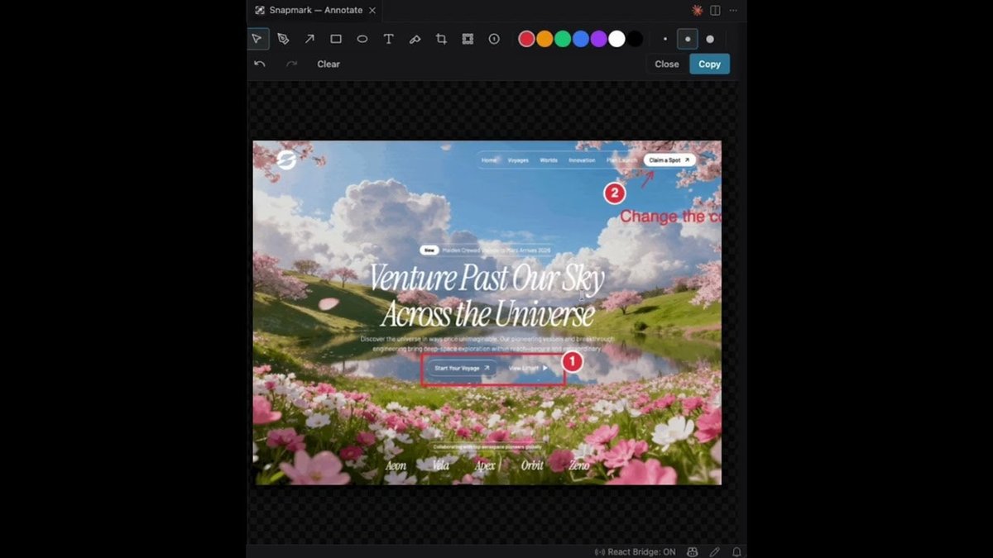Select the rectangle shape tool
The image size is (993, 558).
[x=336, y=39]
